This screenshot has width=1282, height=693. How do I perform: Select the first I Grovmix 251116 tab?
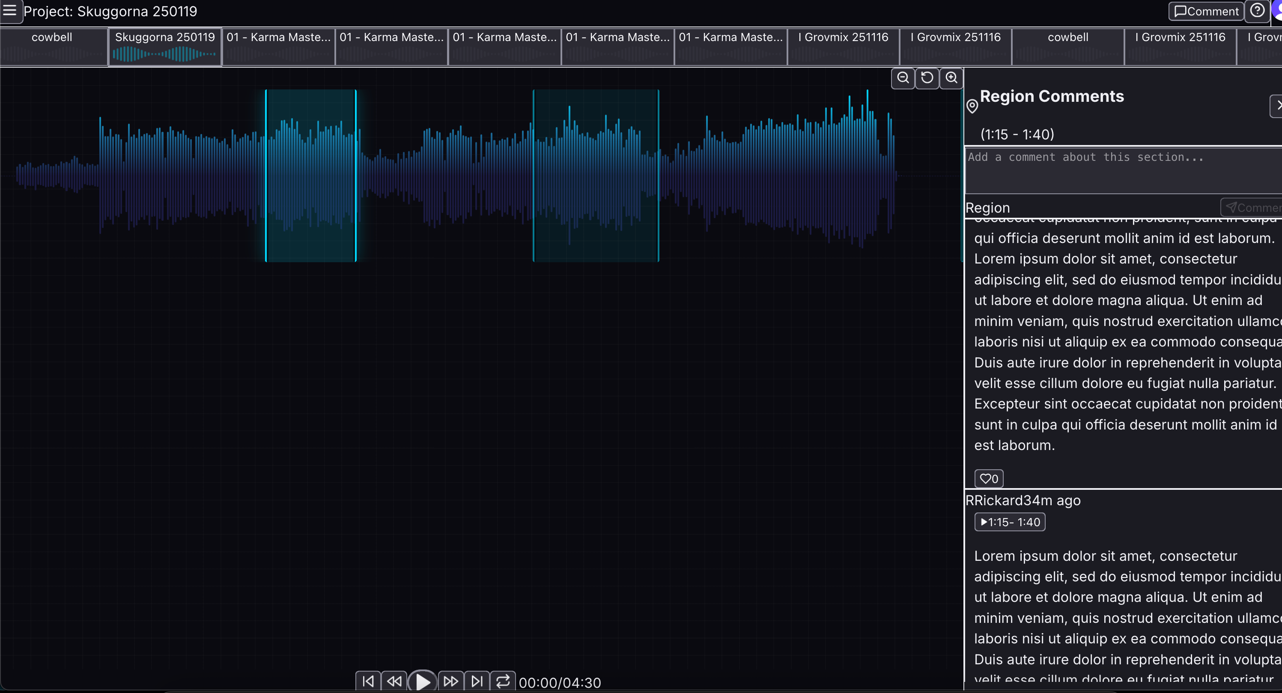tap(844, 47)
